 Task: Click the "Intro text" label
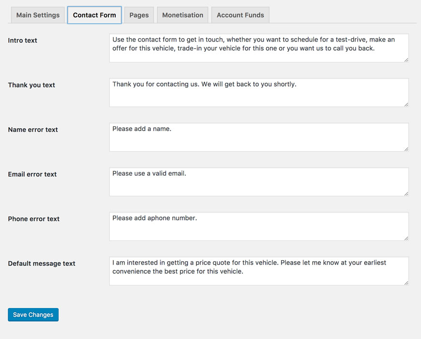coord(23,41)
